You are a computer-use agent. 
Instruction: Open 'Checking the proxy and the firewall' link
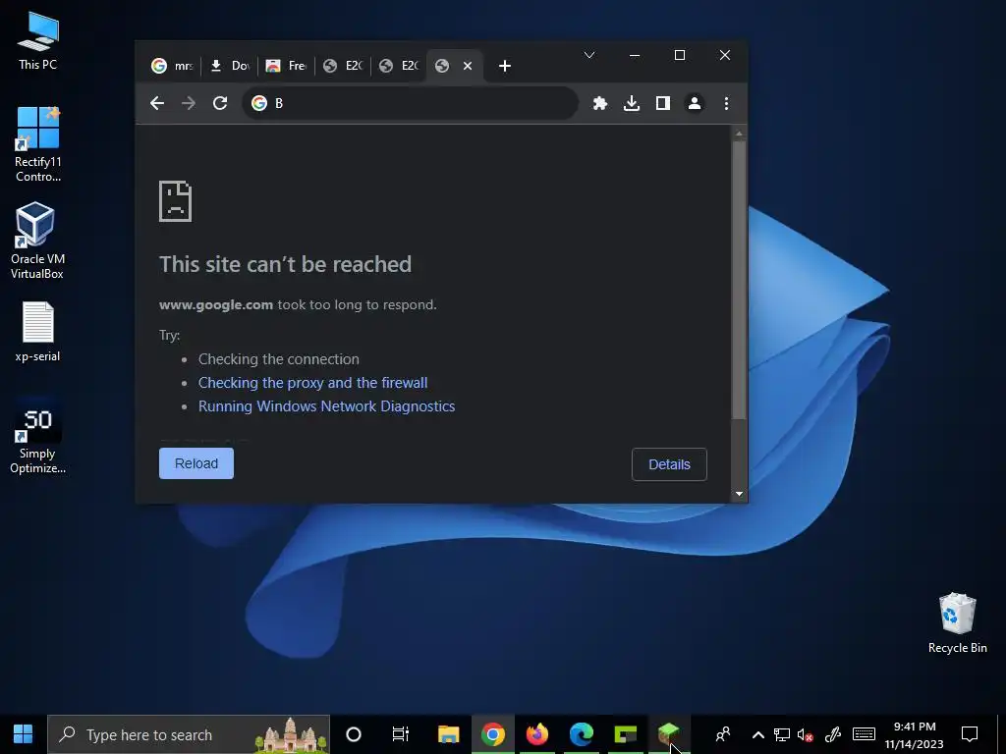point(312,383)
